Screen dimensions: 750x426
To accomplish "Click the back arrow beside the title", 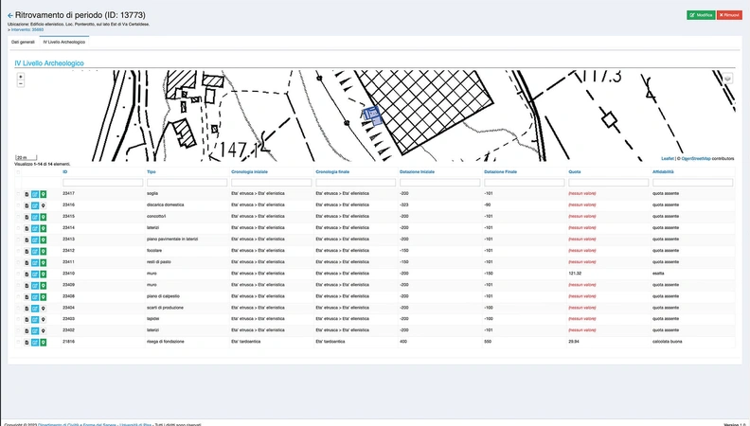I will pyautogui.click(x=9, y=15).
